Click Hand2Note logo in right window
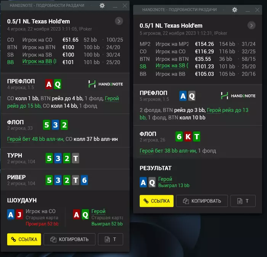Viewport: 267px width, 257px height. pos(238,96)
